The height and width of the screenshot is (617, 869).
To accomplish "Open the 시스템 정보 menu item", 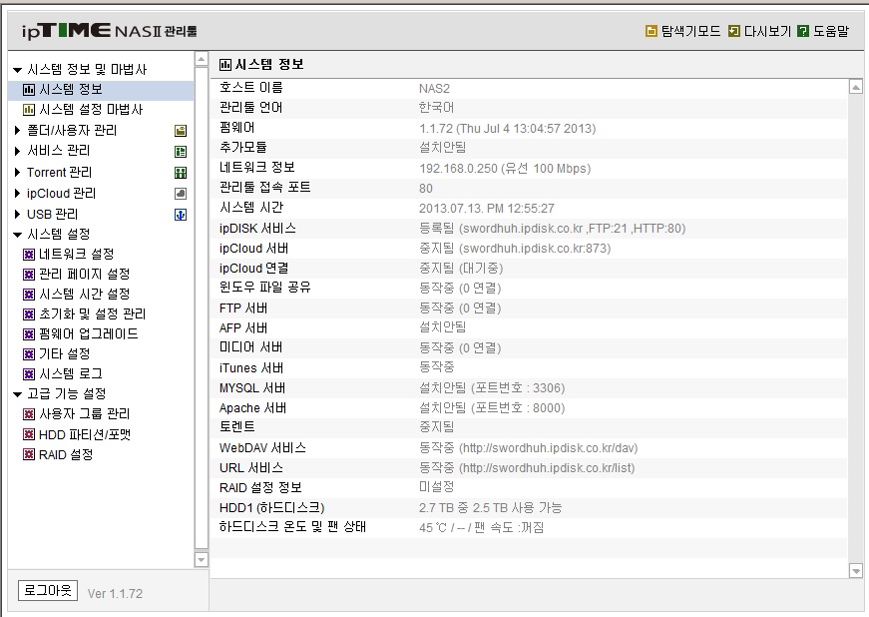I will [101, 90].
